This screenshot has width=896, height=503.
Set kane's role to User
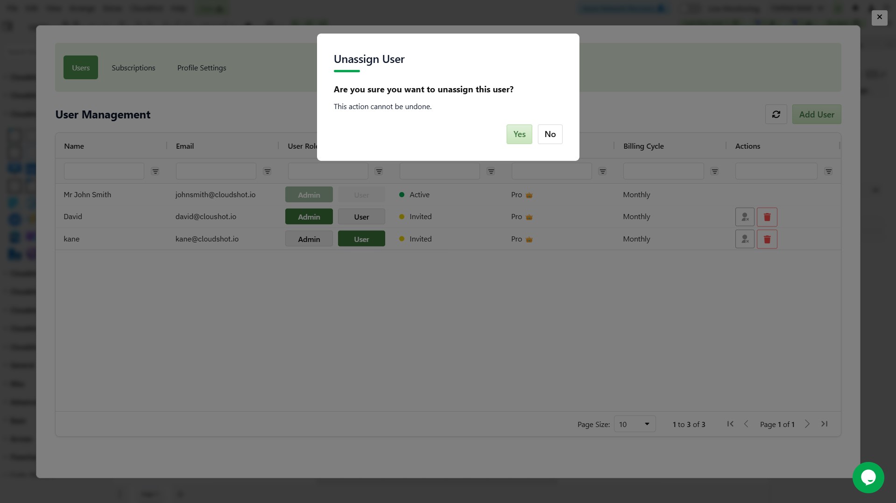pyautogui.click(x=361, y=239)
